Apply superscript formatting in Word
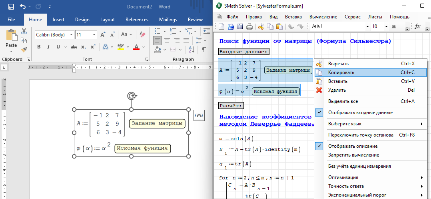This screenshot has width=431, height=199. tap(93, 47)
